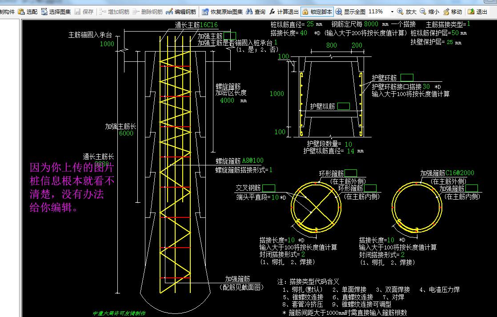Edit 主筋搭接类型 value 1
Screen dimensions: 497x317
469,24
